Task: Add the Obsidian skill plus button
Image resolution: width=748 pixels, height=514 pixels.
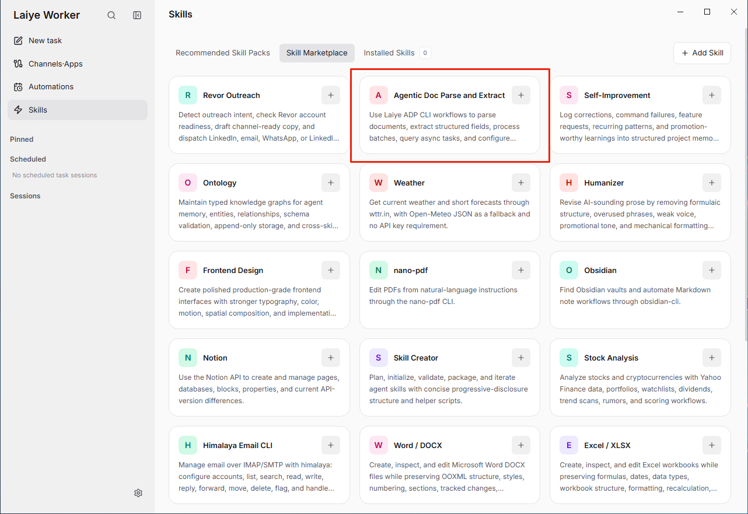Action: (712, 270)
